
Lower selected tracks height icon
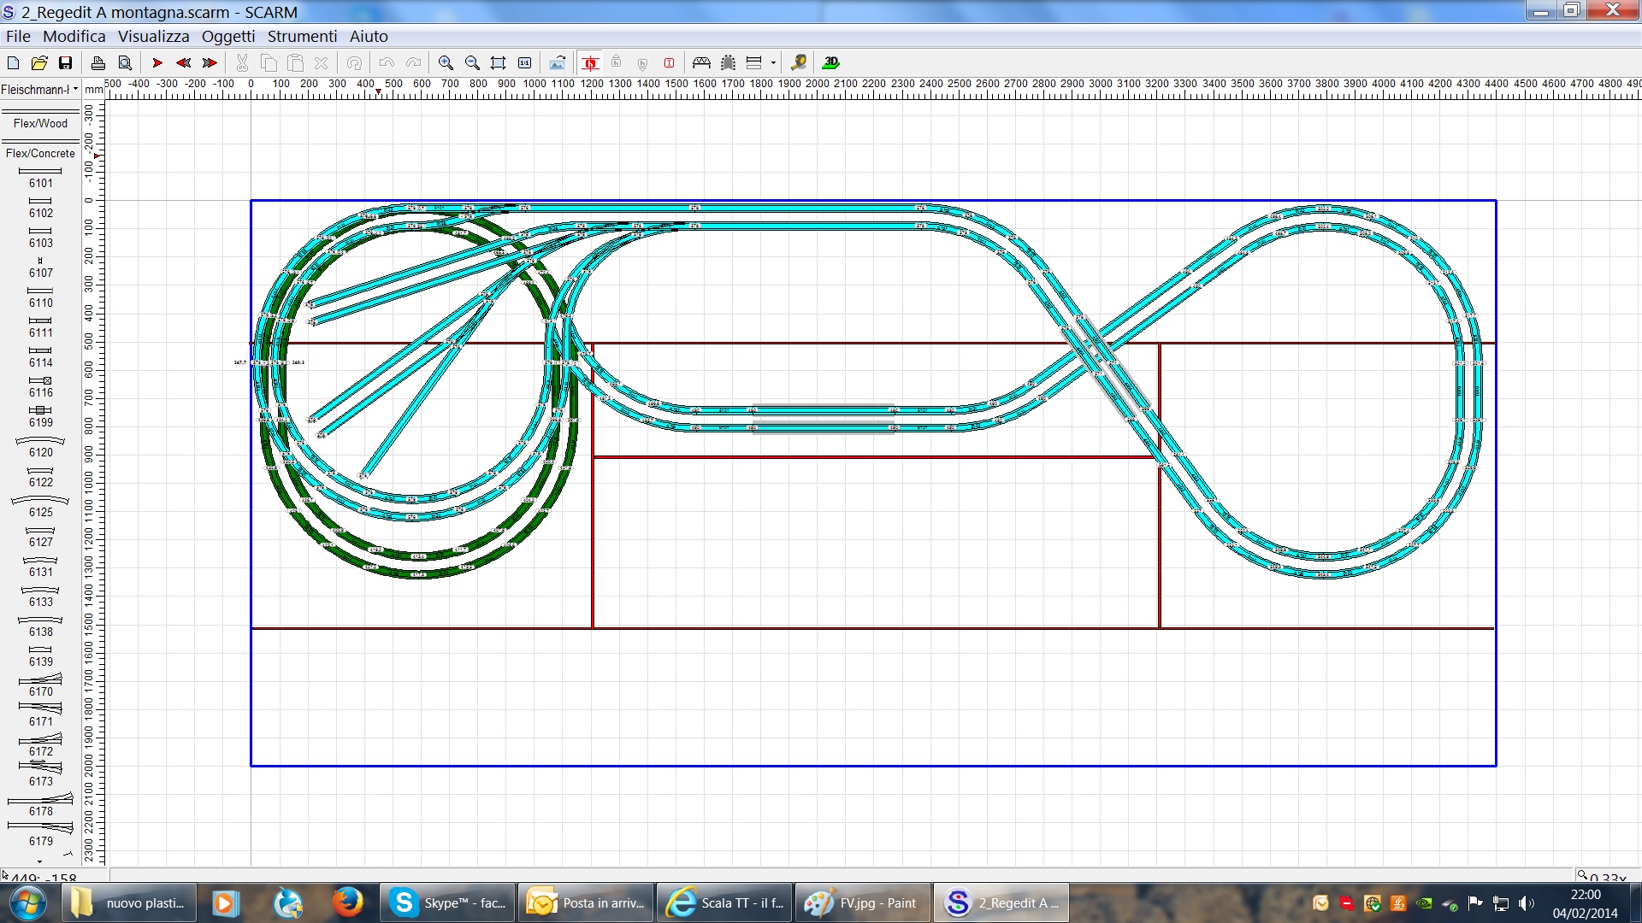(643, 63)
